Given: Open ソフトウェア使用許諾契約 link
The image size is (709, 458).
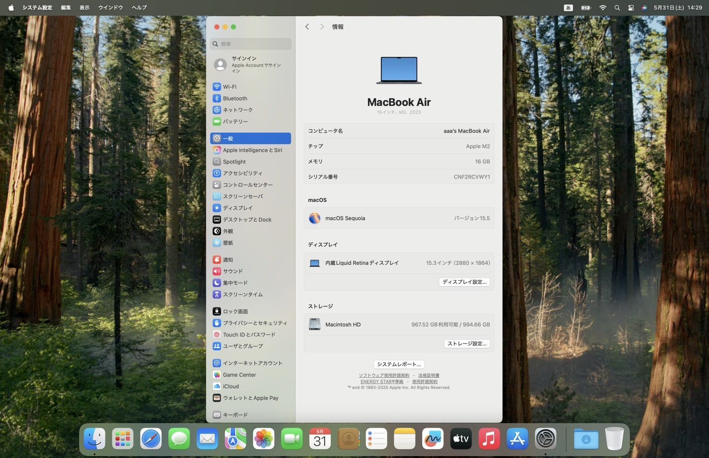Looking at the screenshot, I should coord(384,376).
